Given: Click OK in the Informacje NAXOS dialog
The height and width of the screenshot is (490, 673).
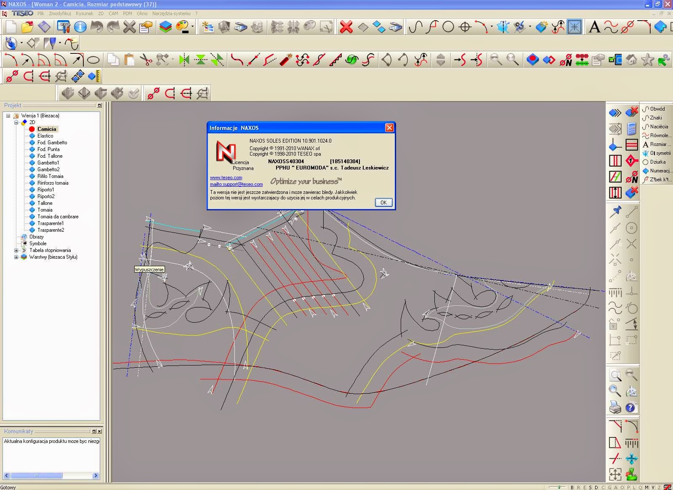Looking at the screenshot, I should click(x=383, y=202).
